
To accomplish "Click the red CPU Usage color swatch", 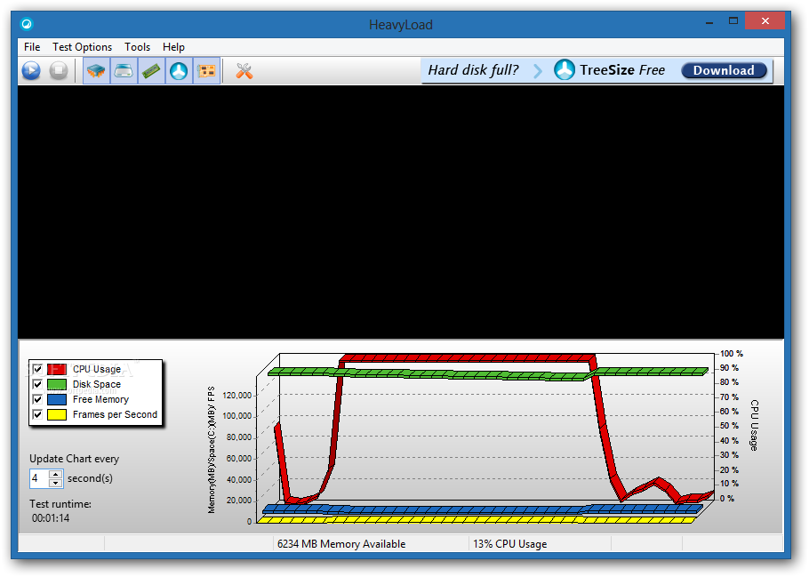I will [57, 369].
